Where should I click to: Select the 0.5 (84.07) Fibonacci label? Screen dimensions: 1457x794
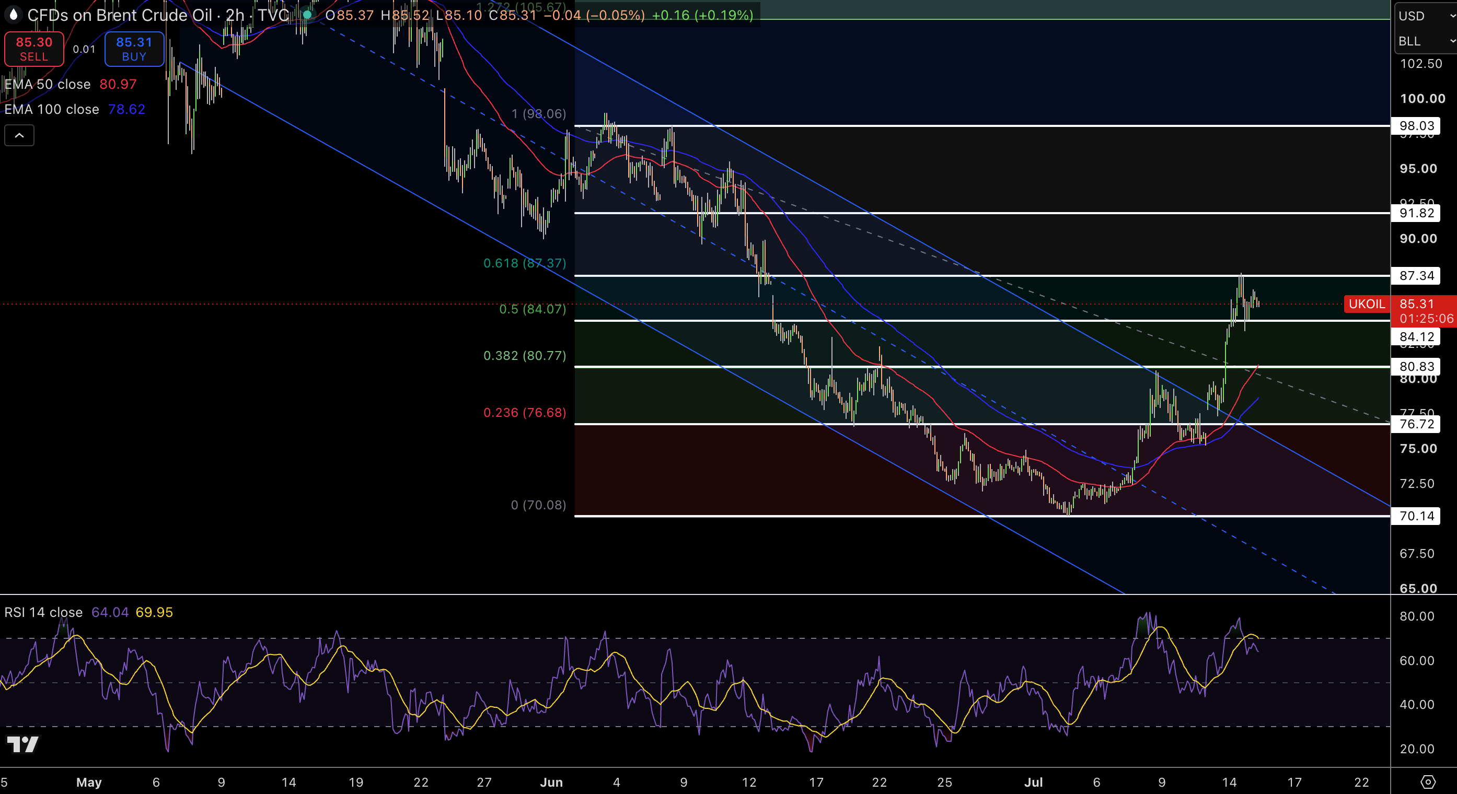pyautogui.click(x=532, y=309)
